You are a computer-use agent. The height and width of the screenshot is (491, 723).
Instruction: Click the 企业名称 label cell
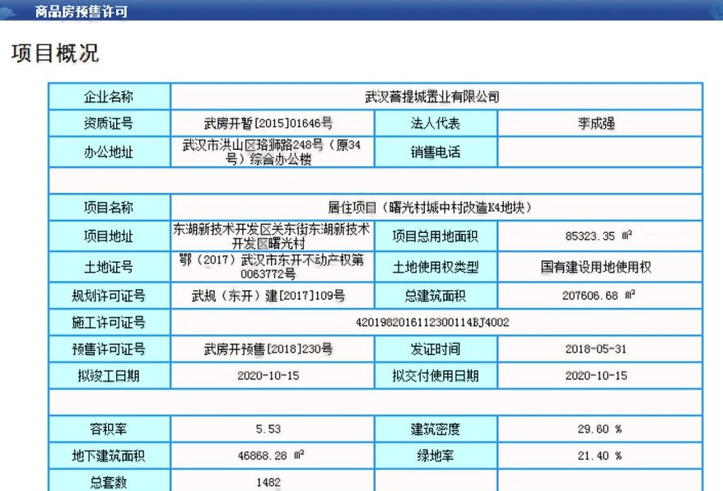pyautogui.click(x=108, y=96)
